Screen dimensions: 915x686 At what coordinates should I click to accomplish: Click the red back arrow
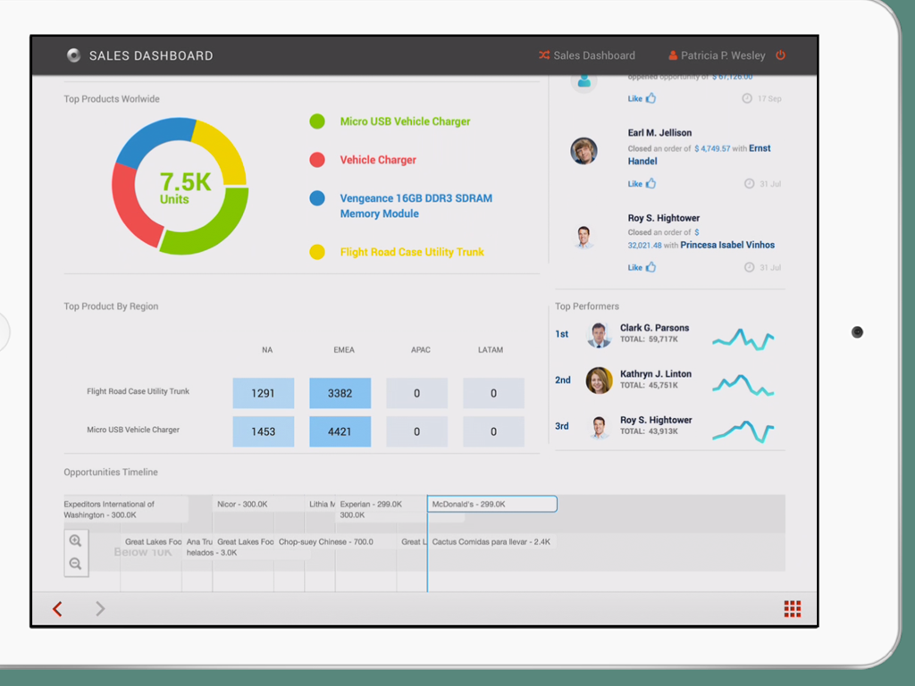[57, 609]
